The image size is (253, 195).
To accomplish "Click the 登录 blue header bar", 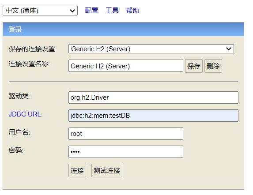I will (x=123, y=29).
